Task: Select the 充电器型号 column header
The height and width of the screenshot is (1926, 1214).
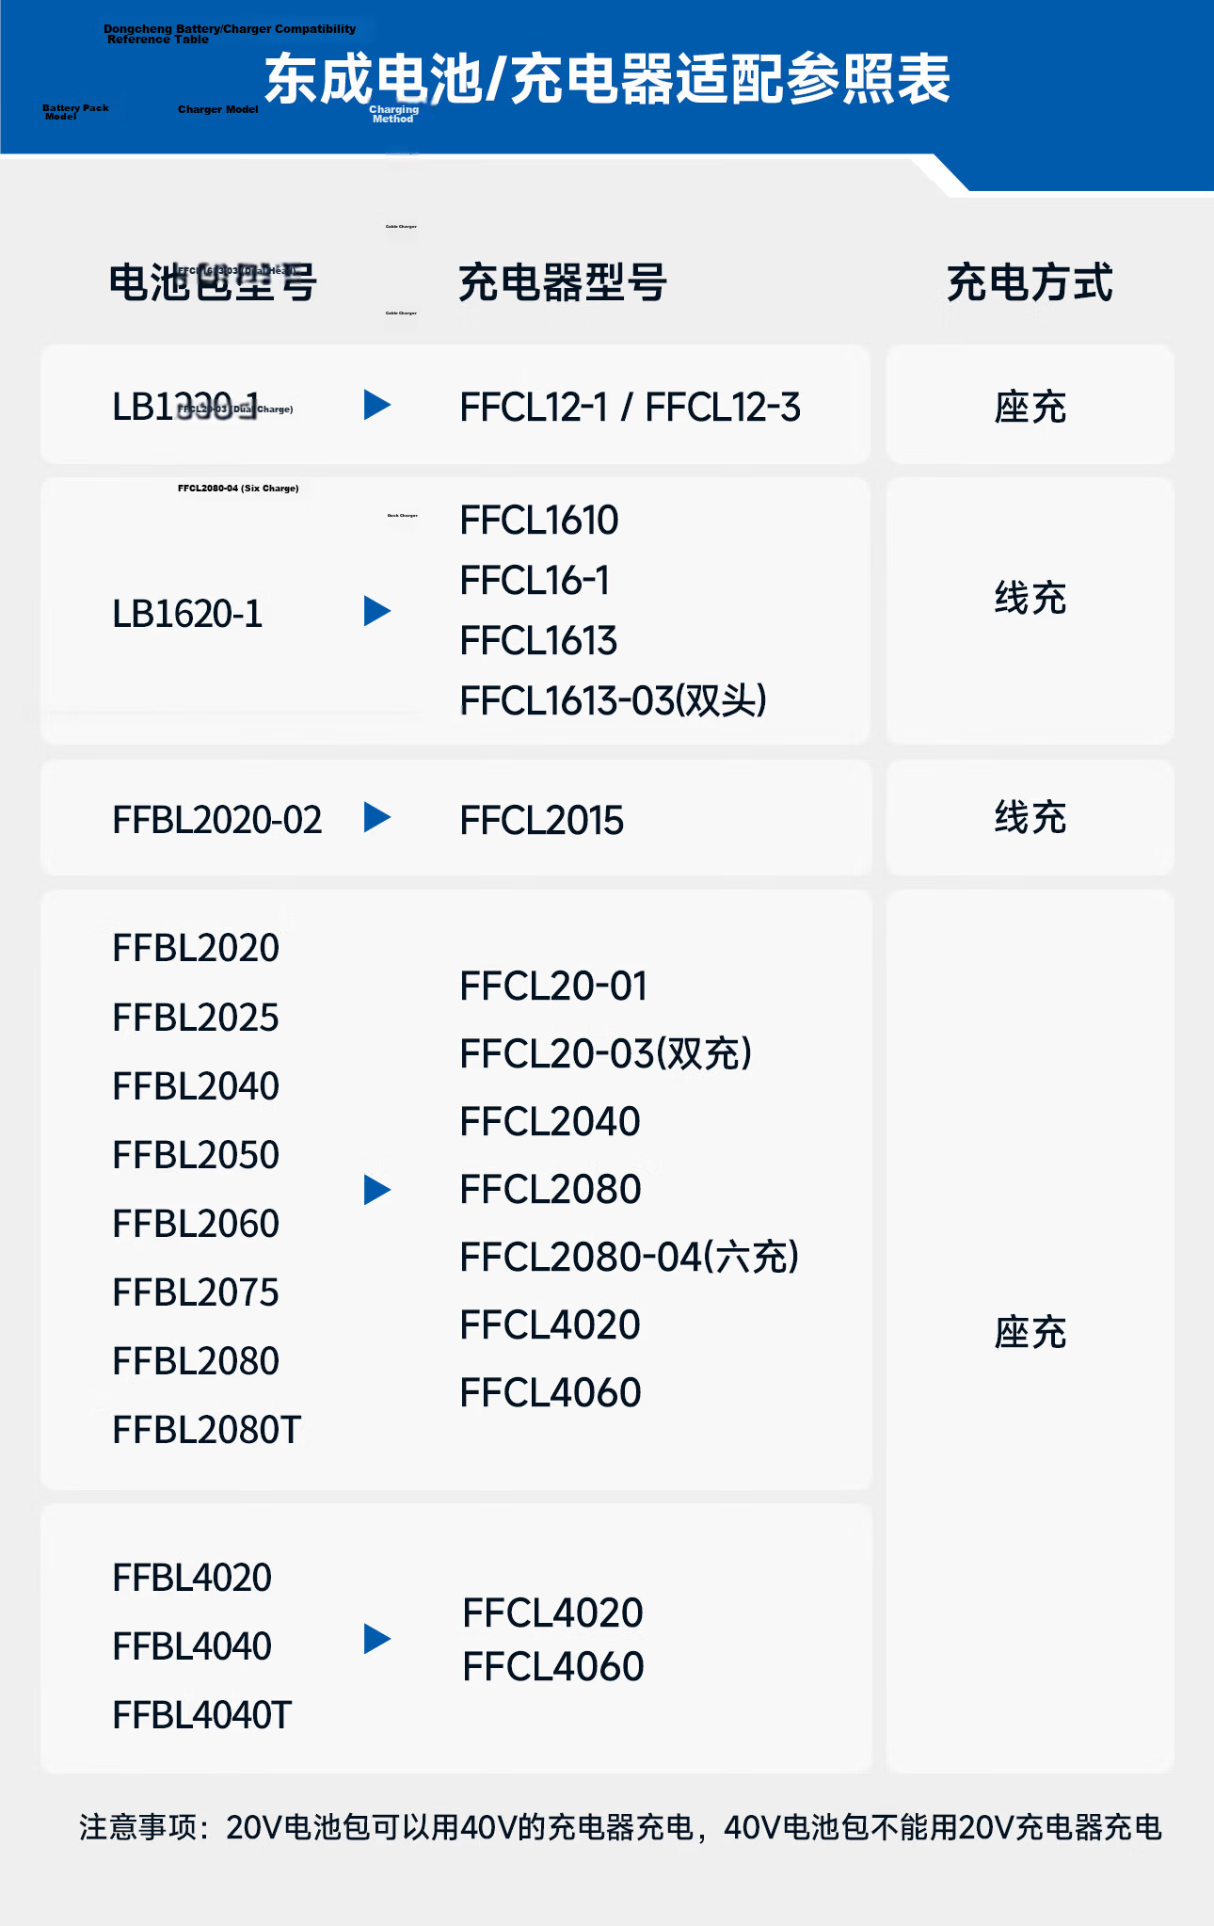Action: point(563,282)
